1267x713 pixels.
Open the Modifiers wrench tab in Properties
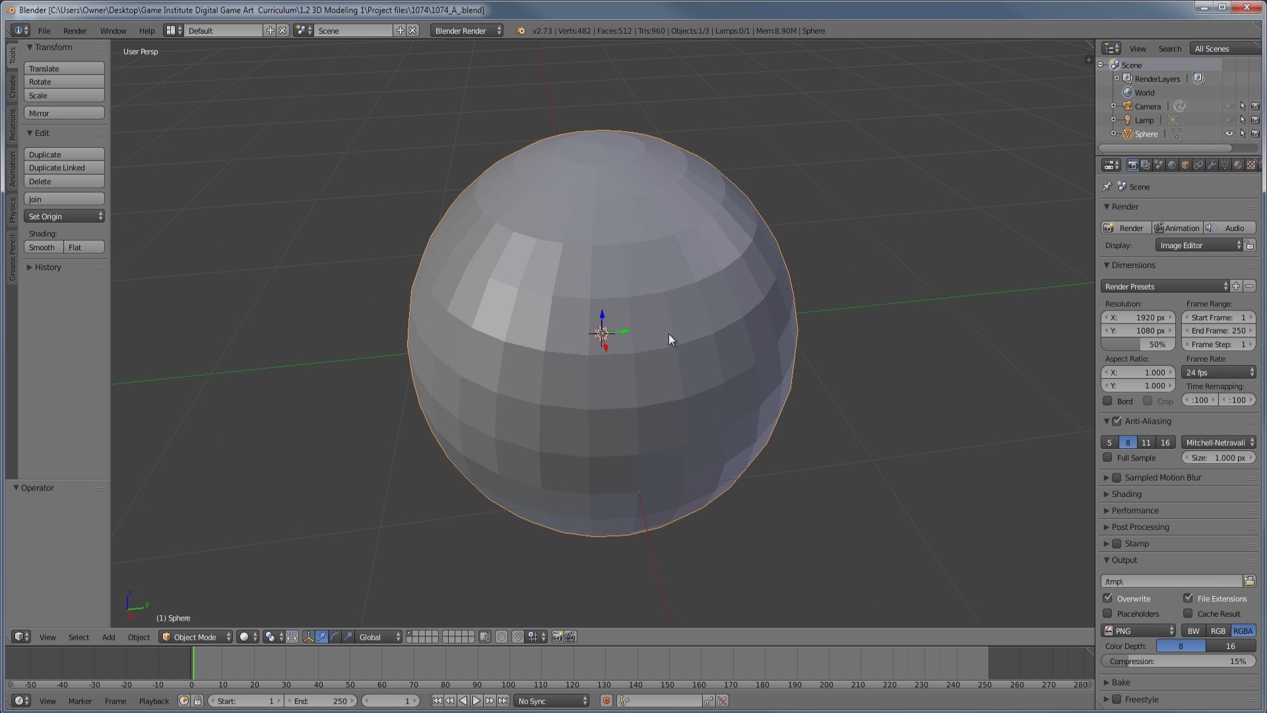coord(1212,165)
